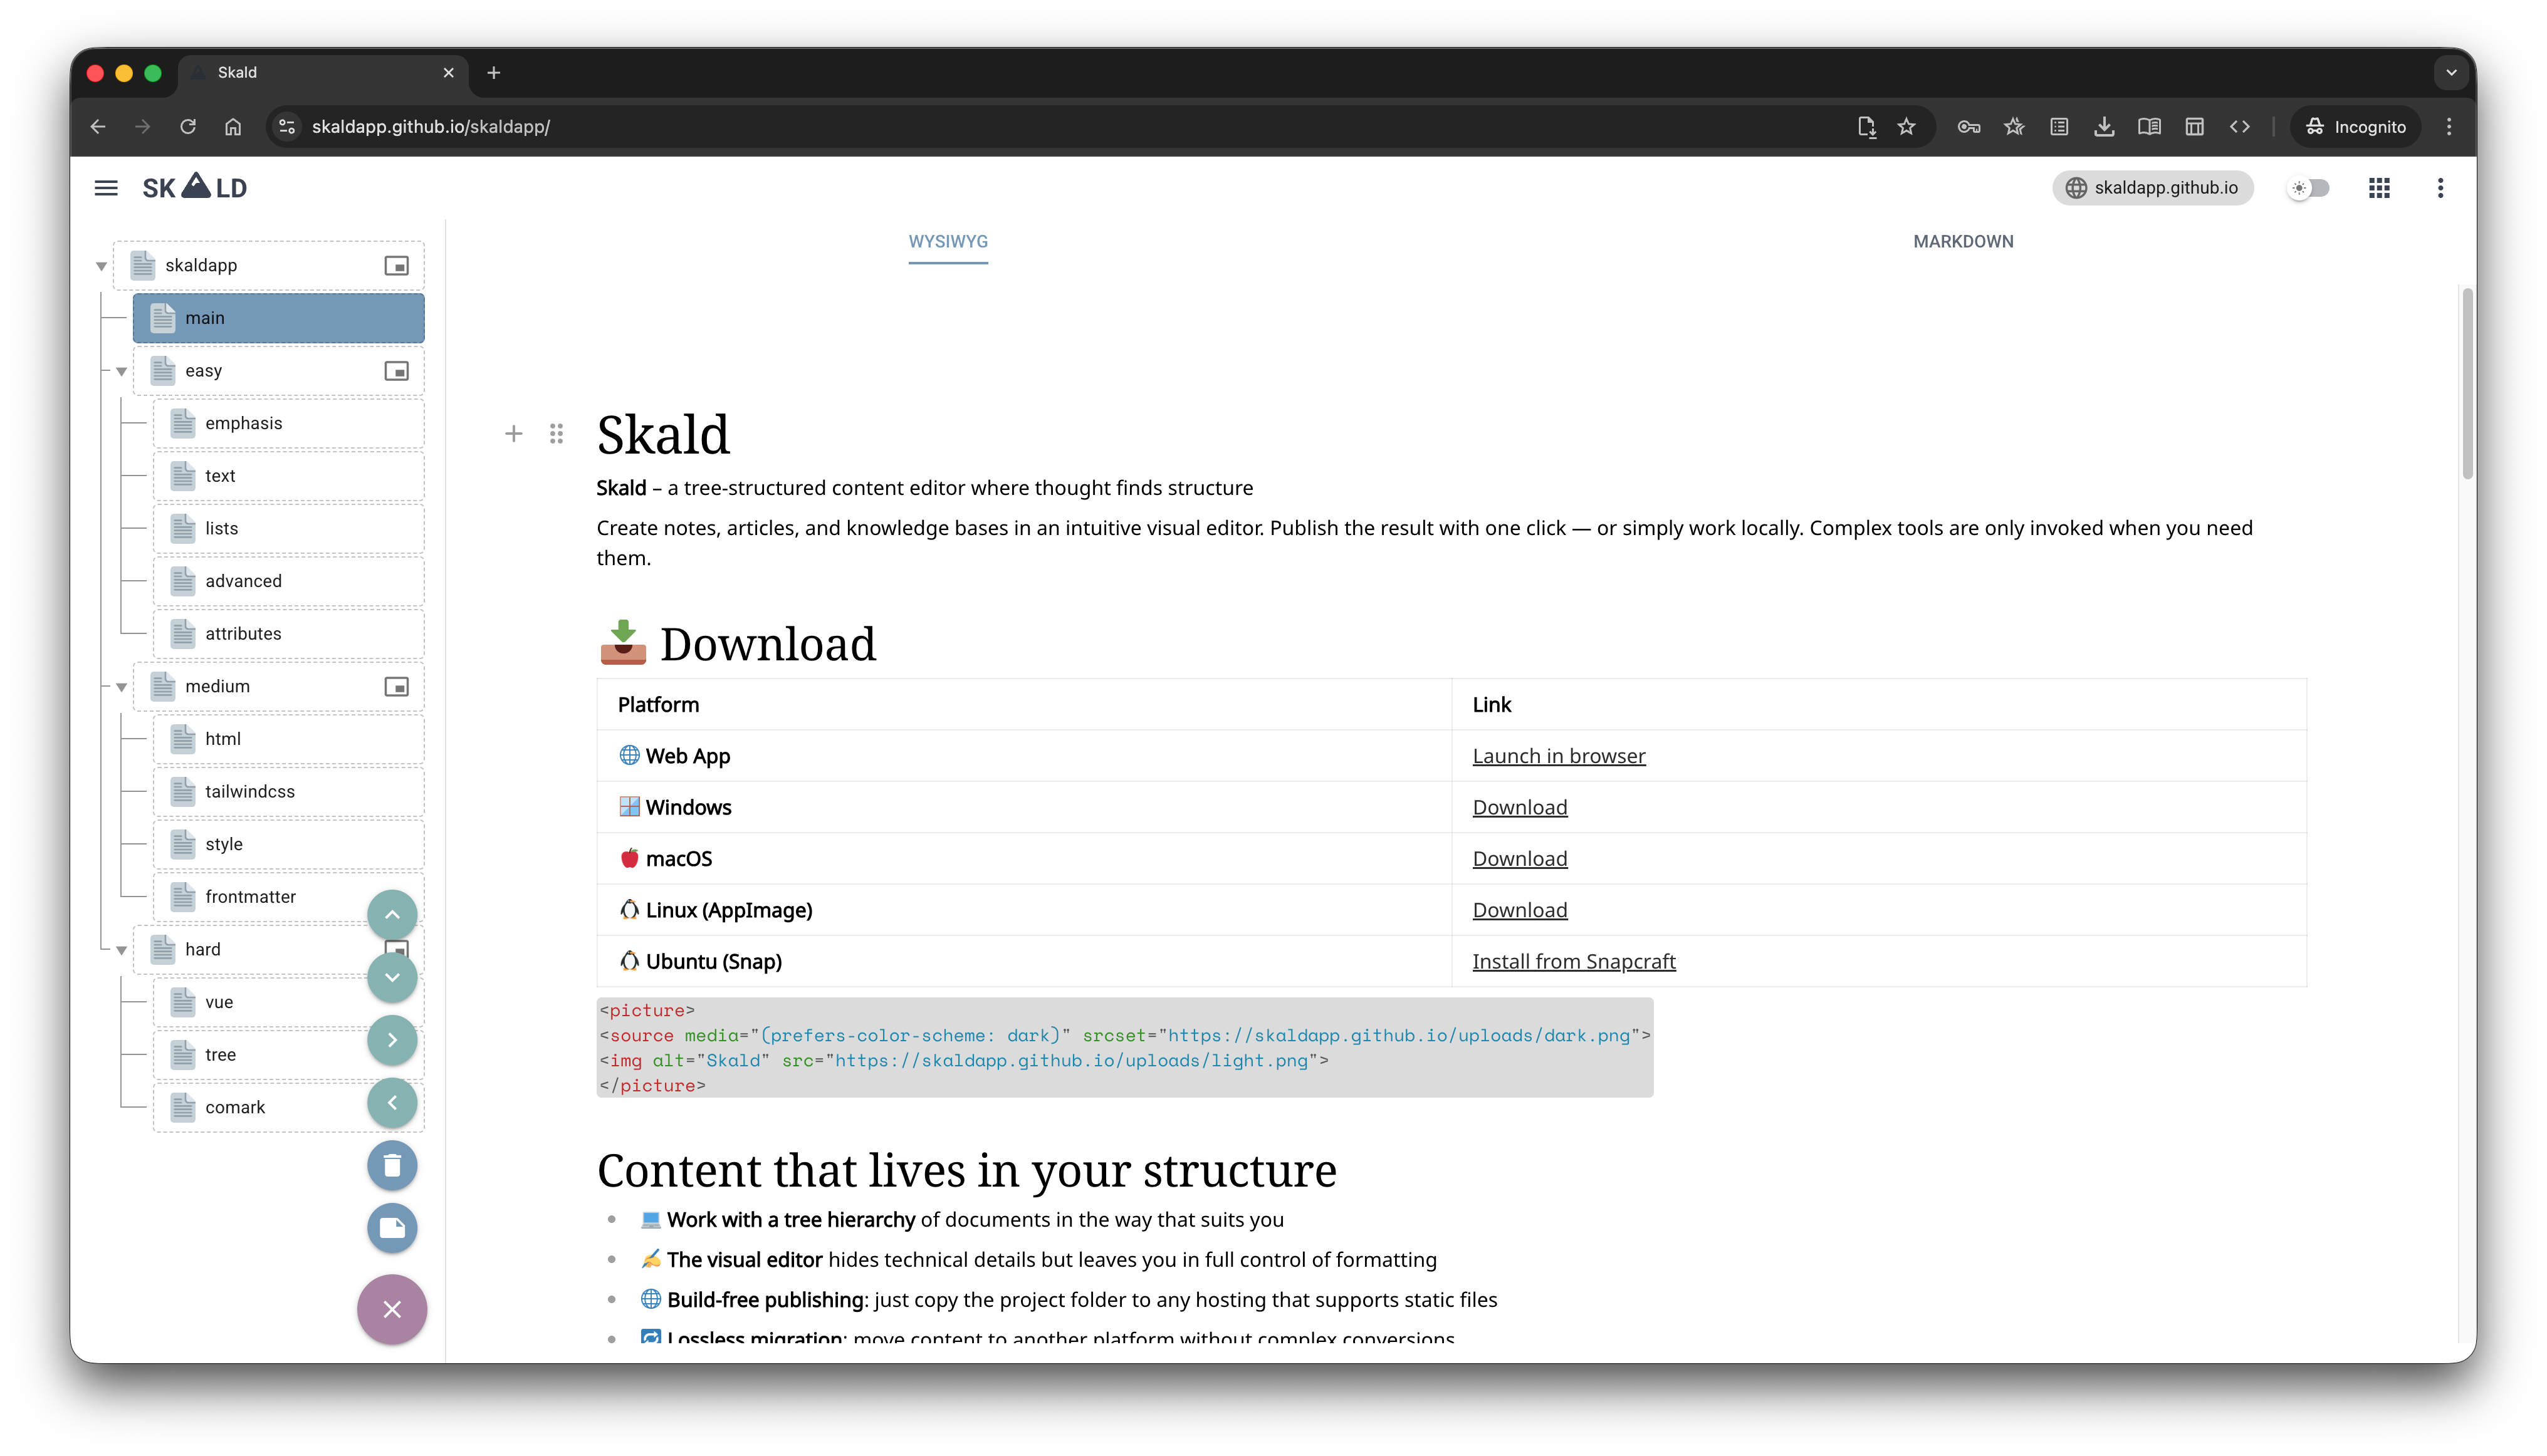
Task: Click the indent right-chevron floating button
Action: pyautogui.click(x=392, y=1040)
